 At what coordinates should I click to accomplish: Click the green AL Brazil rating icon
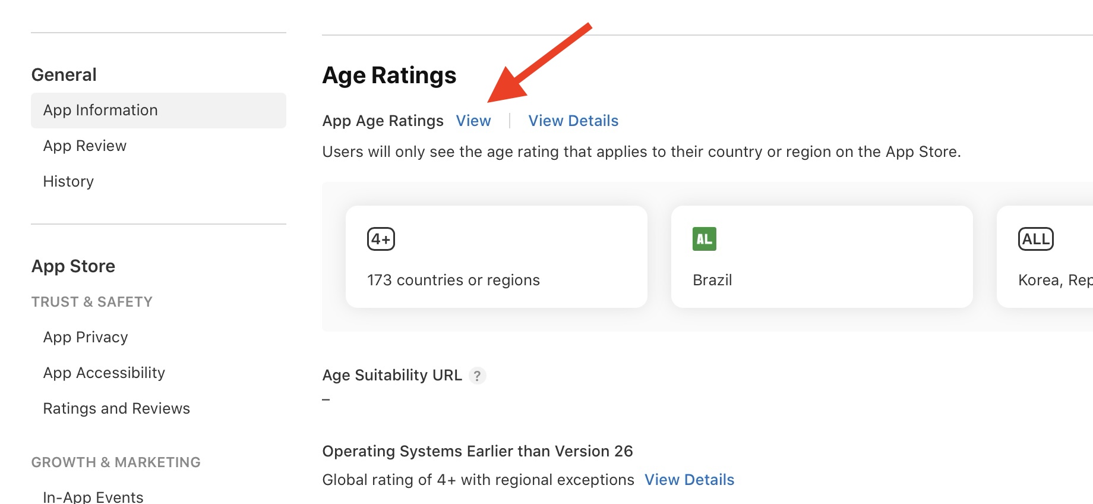pos(704,239)
